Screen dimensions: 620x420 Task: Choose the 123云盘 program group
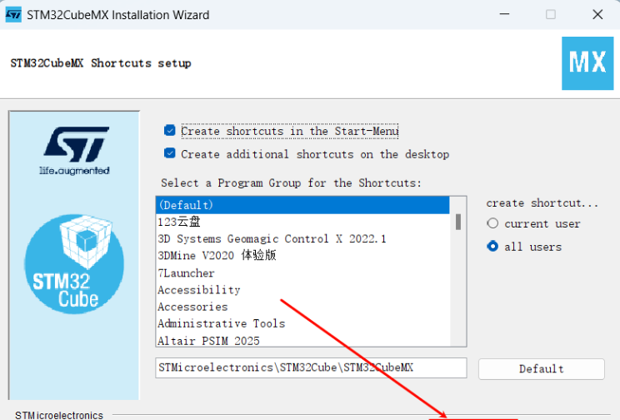(x=302, y=222)
